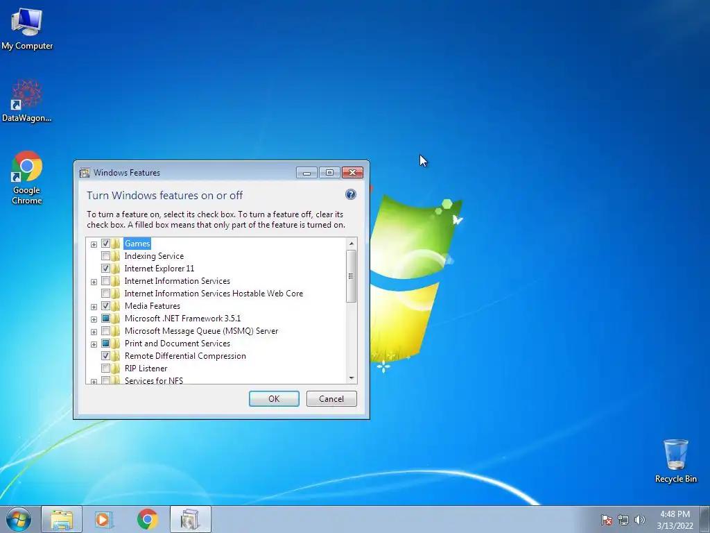Select the Remote Differential Compression label
Screen dimensions: 710x533
[185, 356]
